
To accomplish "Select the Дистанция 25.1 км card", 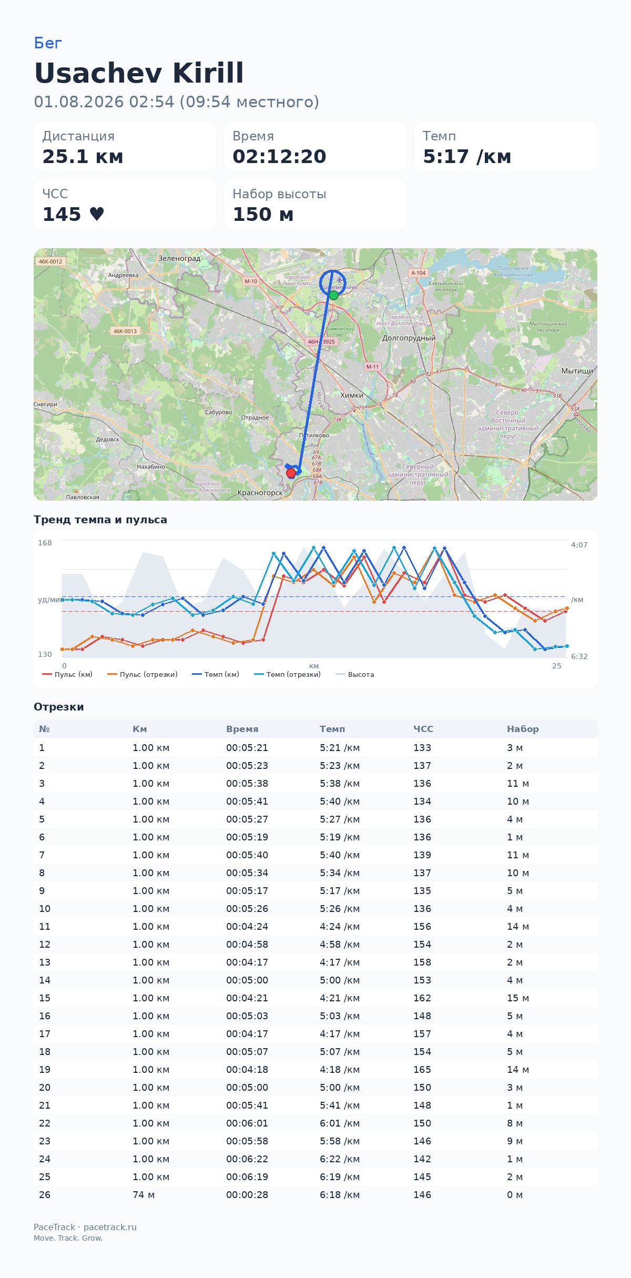I will click(x=125, y=147).
